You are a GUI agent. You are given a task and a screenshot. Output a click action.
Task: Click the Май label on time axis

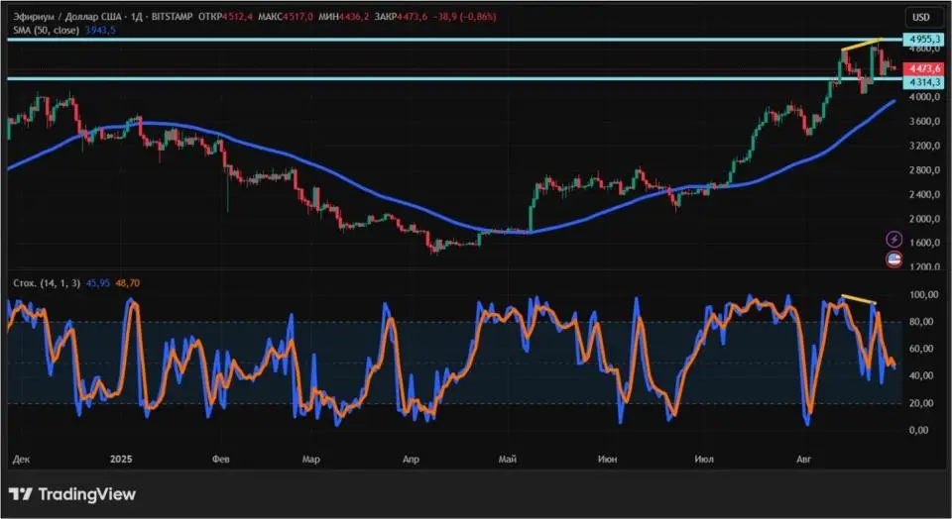click(508, 460)
